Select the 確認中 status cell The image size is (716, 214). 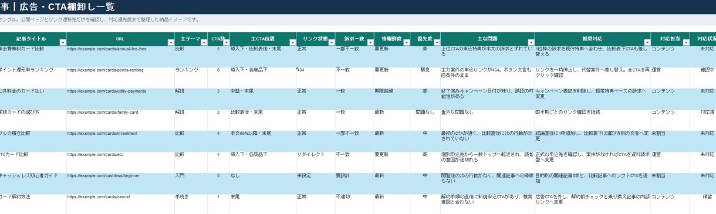pos(703,78)
